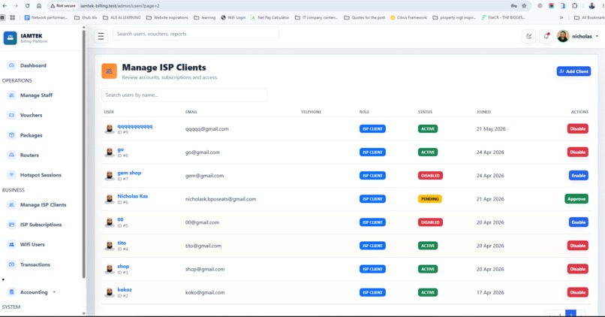Image resolution: width=605 pixels, height=317 pixels.
Task: Click the Vouchers sidebar icon
Action: (x=11, y=115)
